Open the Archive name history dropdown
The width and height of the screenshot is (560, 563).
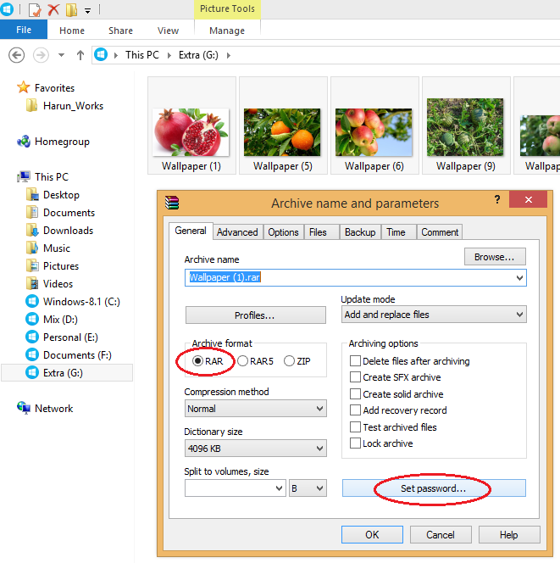(x=519, y=277)
